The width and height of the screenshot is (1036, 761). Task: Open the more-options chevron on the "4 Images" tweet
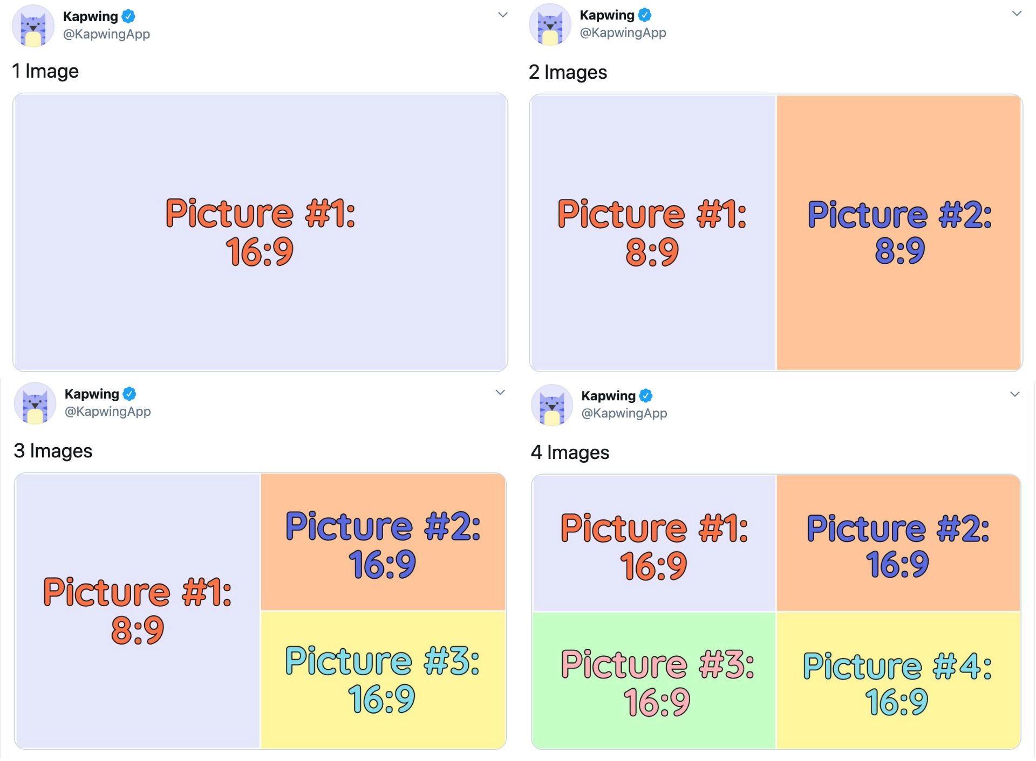point(1015,394)
